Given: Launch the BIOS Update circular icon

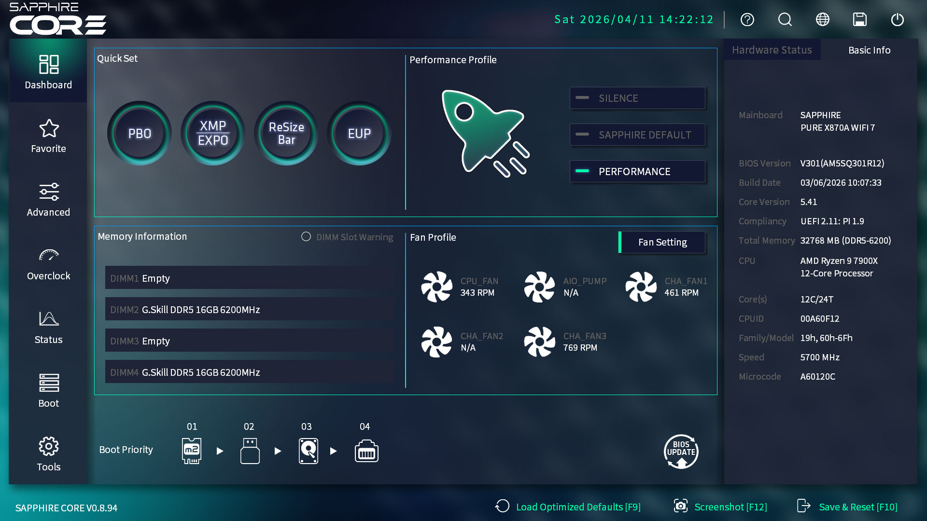Looking at the screenshot, I should click(681, 452).
